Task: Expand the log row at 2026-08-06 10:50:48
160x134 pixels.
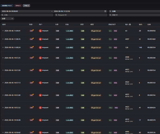Action: (x=3, y=120)
